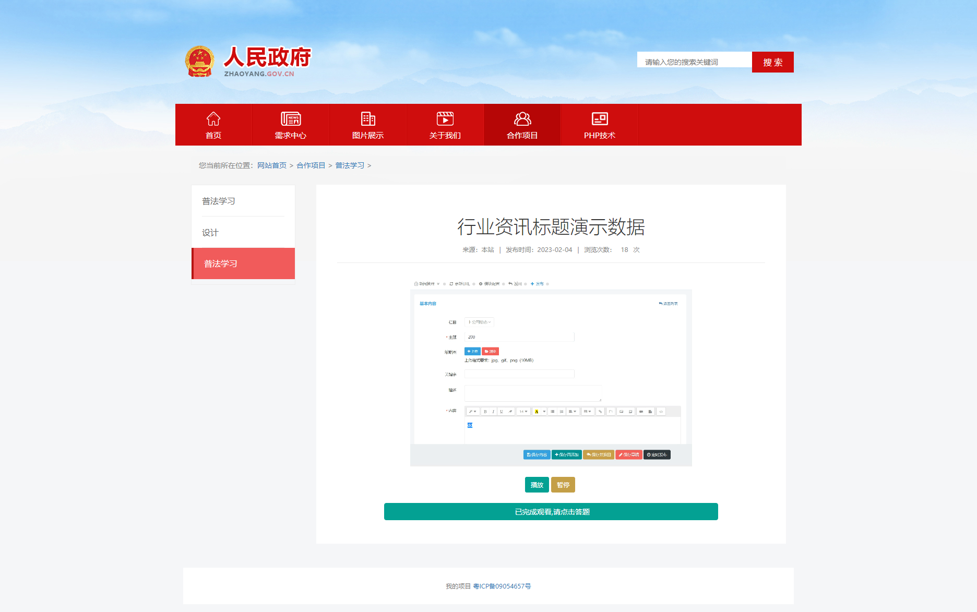
Task: Open 关于我们 via its video icon
Action: (x=445, y=119)
